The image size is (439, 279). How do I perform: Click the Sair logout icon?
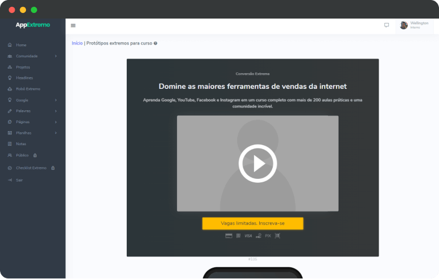[10, 180]
